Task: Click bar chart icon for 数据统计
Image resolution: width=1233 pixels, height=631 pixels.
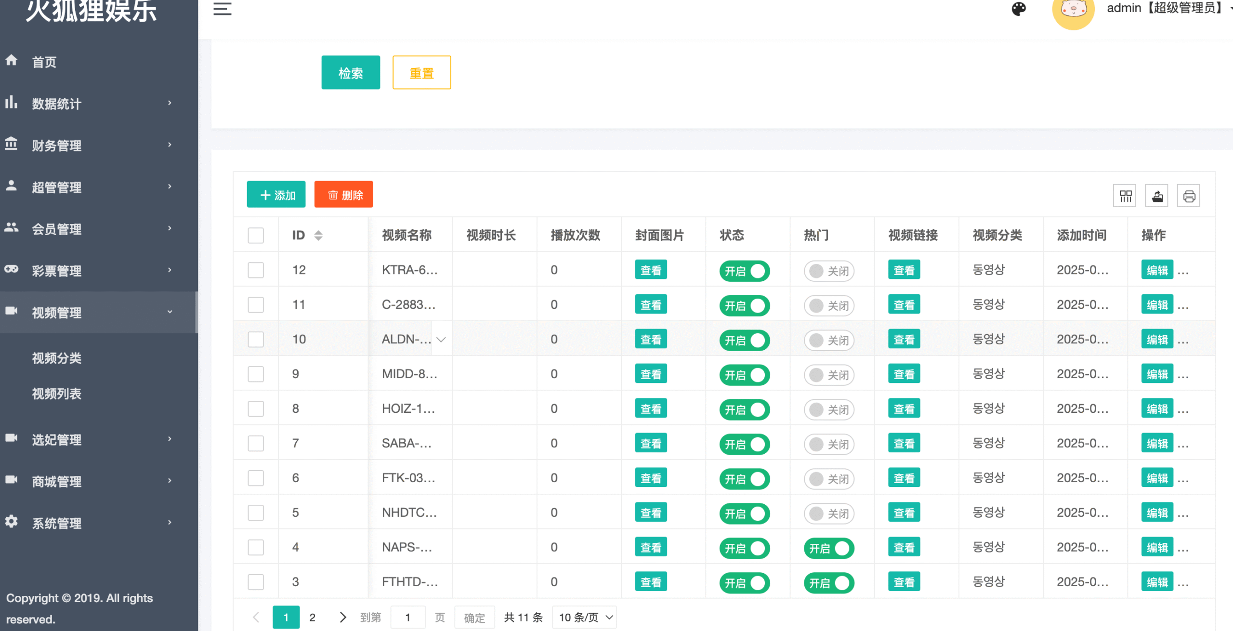Action: 12,102
